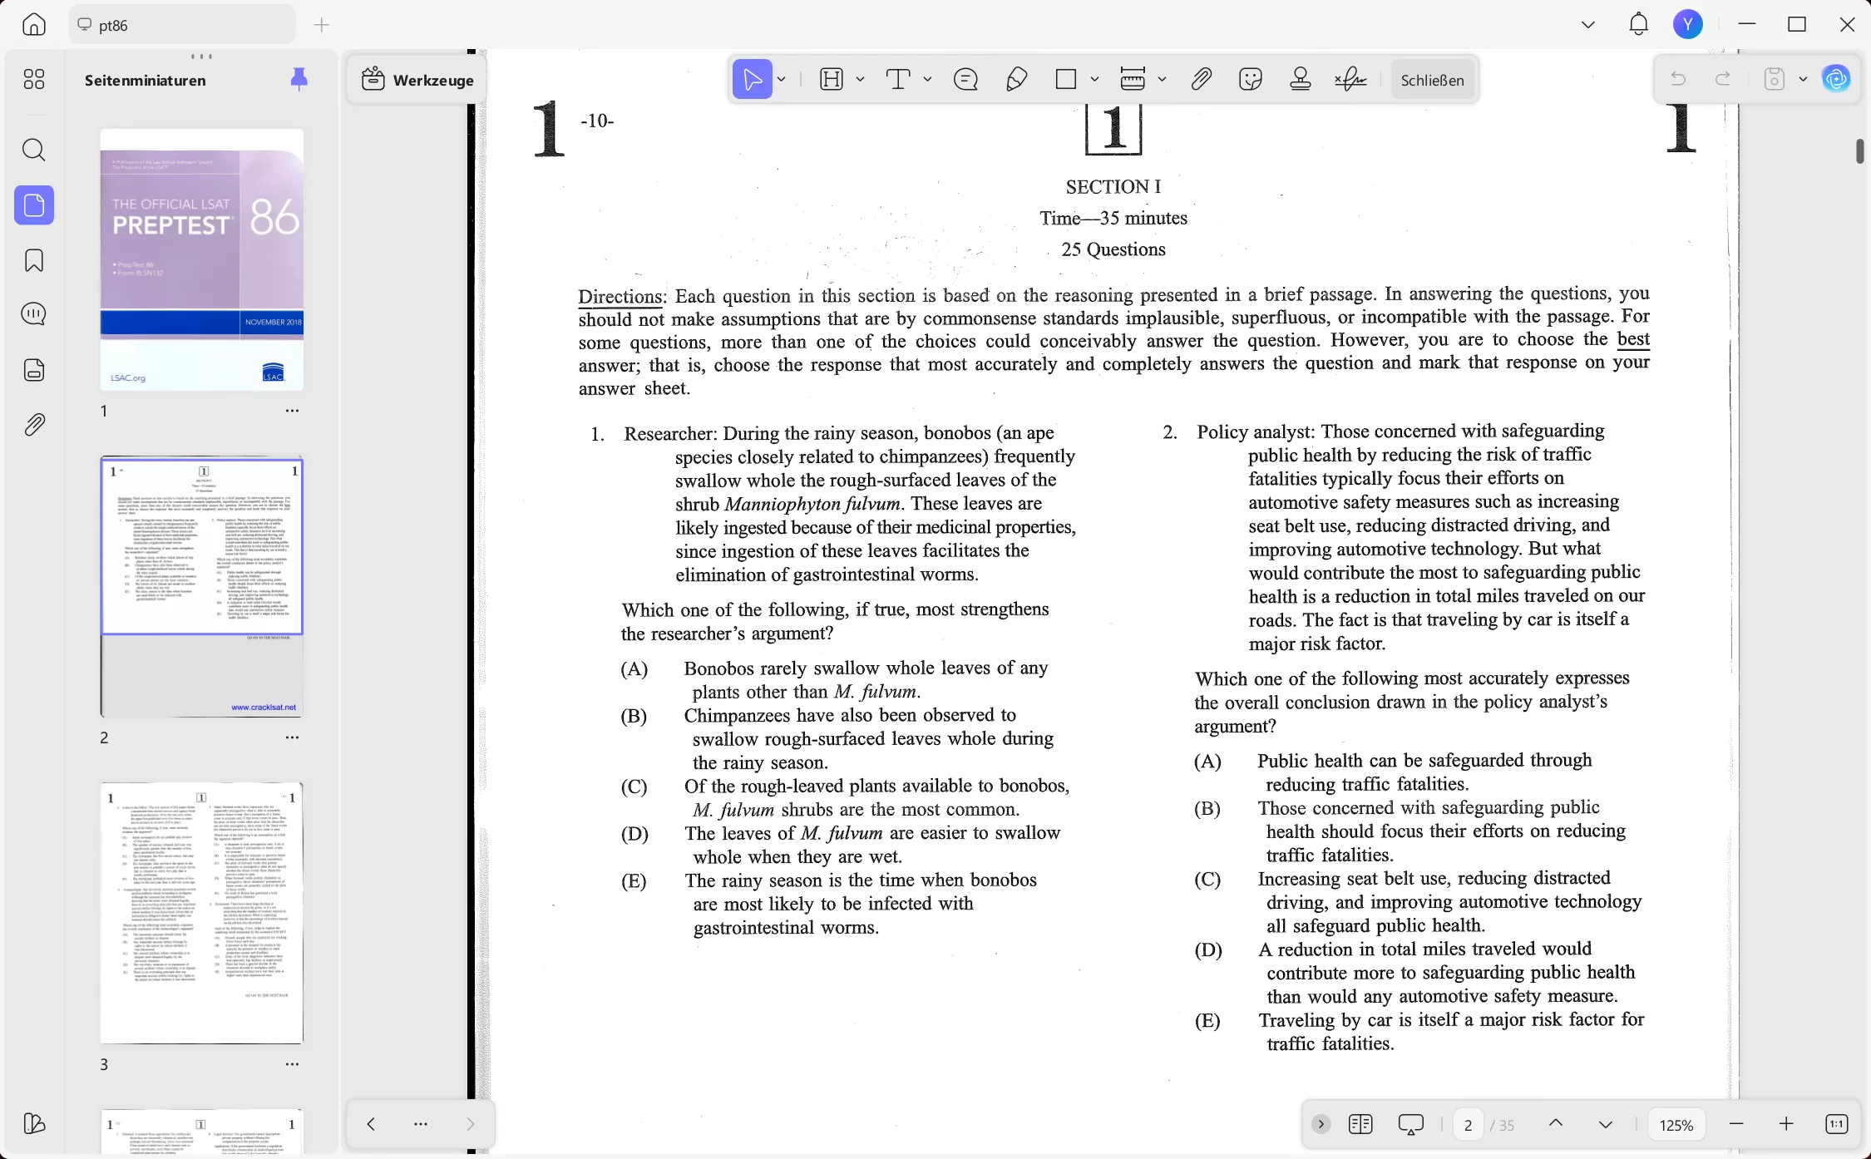
Task: Open the search panel in the sidebar
Action: [x=34, y=150]
